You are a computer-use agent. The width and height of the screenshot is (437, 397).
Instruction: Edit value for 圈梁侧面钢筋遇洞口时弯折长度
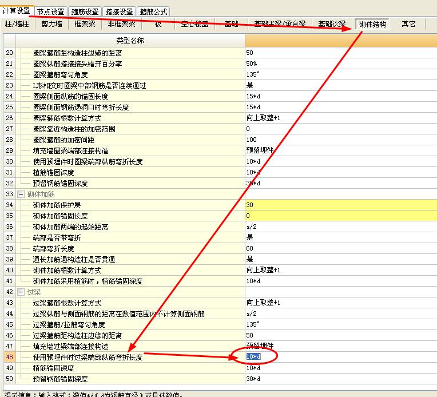(341, 107)
